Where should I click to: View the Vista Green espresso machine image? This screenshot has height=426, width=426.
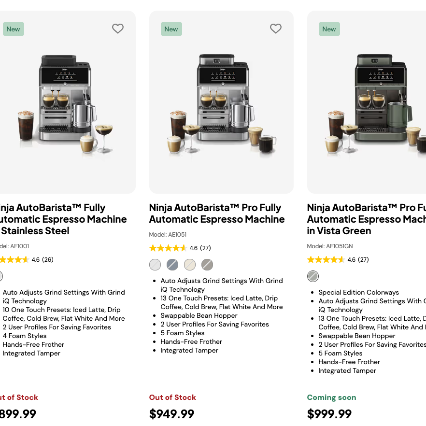[367, 102]
